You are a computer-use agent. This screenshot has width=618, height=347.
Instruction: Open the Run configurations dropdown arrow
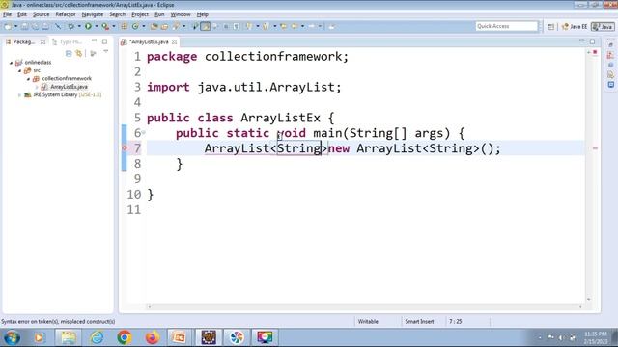97,26
